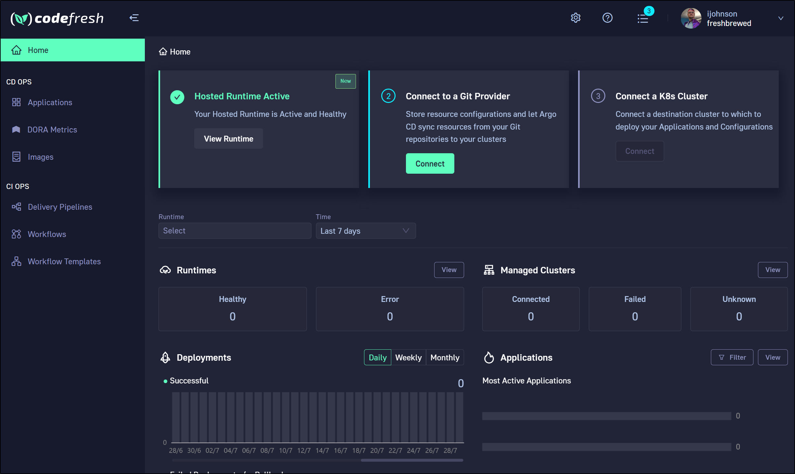Expand the account dropdown chevron
Image resolution: width=795 pixels, height=474 pixels.
(x=781, y=19)
